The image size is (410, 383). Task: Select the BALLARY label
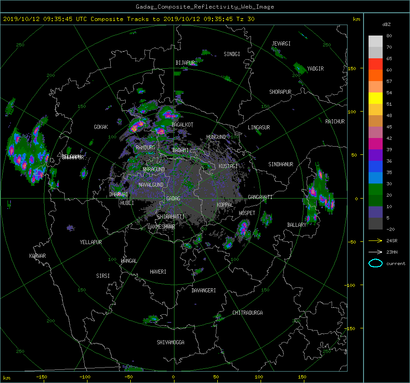(x=297, y=225)
